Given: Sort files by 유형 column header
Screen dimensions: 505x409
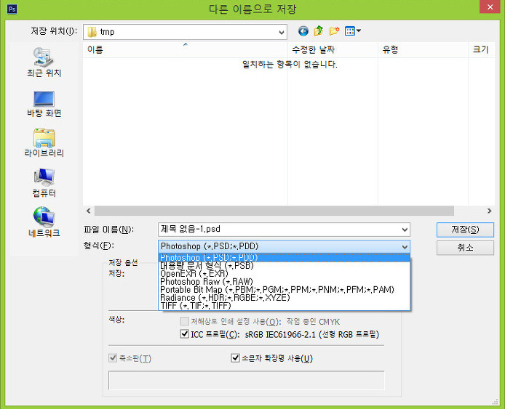Looking at the screenshot, I should (x=423, y=50).
